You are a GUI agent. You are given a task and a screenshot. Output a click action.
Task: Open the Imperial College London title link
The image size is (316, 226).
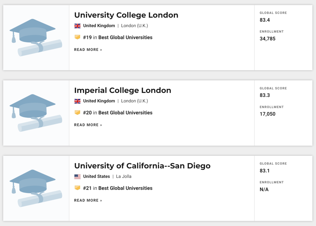(x=123, y=91)
